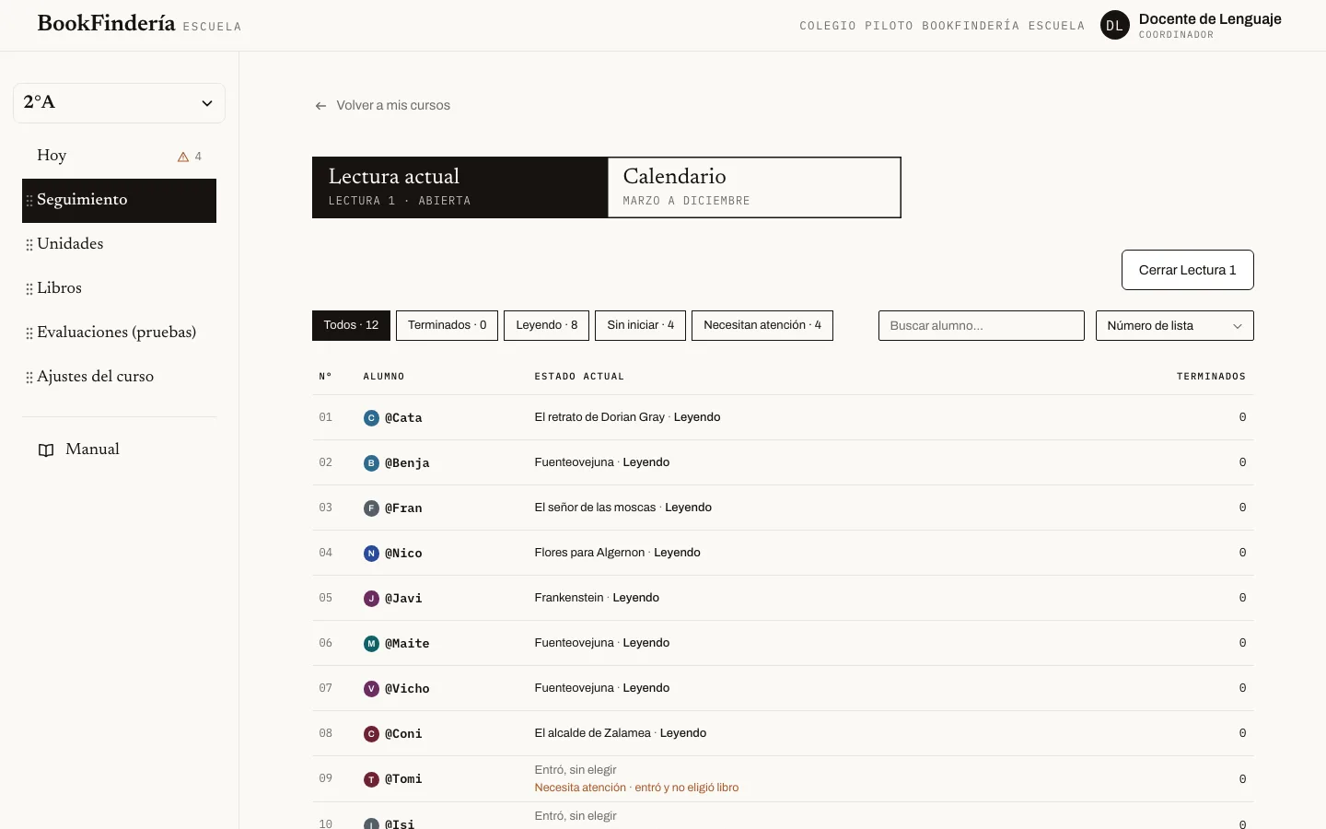Filter by Terminados · 0
Viewport: 1326px width, 829px height.
(447, 325)
